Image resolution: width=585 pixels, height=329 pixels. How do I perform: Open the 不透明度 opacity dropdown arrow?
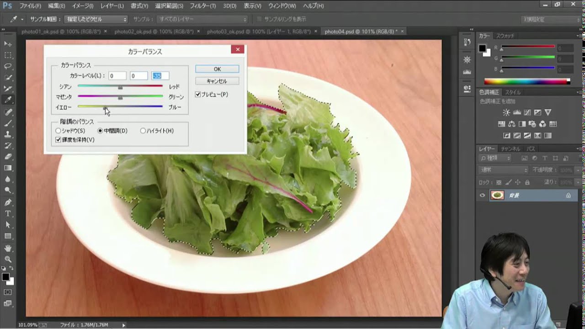point(578,170)
